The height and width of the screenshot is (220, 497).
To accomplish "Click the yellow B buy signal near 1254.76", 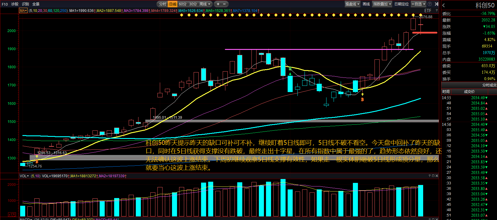I will [37, 162].
